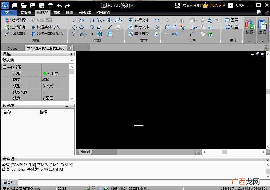Select the line drawing tool
Screen dimensions: 270x190
click(x=74, y=20)
